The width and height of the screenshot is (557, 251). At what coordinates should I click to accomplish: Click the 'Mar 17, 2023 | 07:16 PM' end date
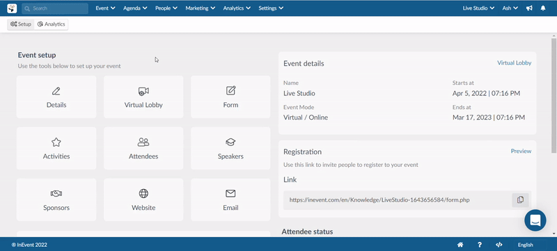pos(489,118)
